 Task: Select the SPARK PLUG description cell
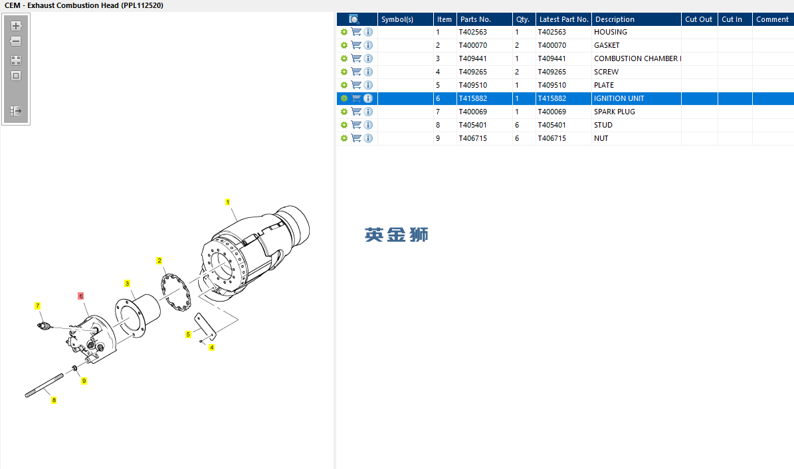click(636, 112)
